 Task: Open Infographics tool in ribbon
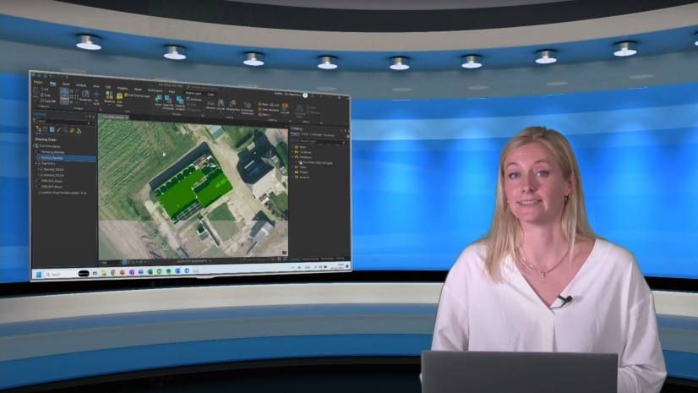tap(232, 104)
